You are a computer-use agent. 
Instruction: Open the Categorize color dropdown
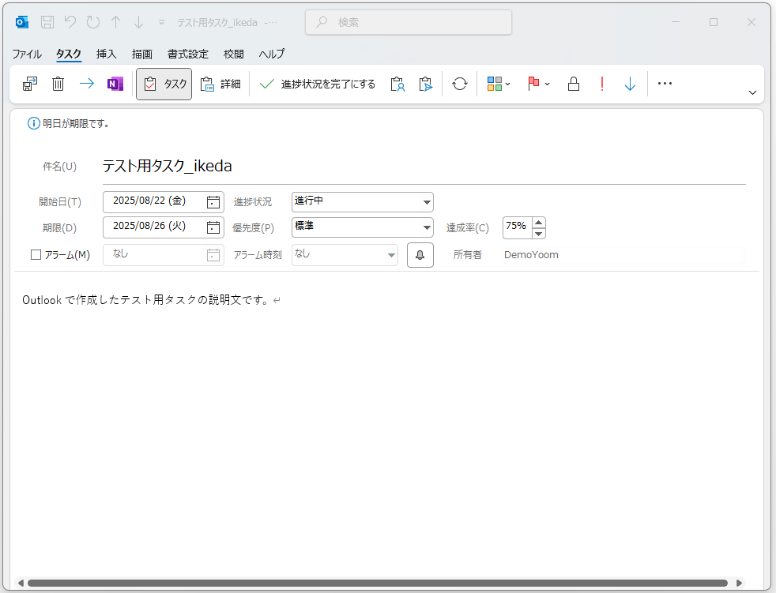click(x=499, y=84)
